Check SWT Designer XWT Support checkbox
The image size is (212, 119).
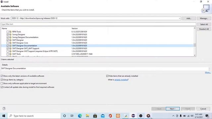[x=8, y=51]
